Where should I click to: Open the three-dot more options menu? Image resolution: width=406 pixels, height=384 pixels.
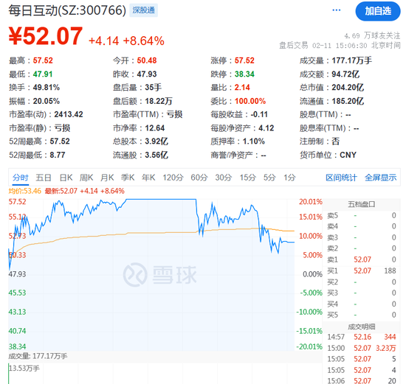coord(336,10)
